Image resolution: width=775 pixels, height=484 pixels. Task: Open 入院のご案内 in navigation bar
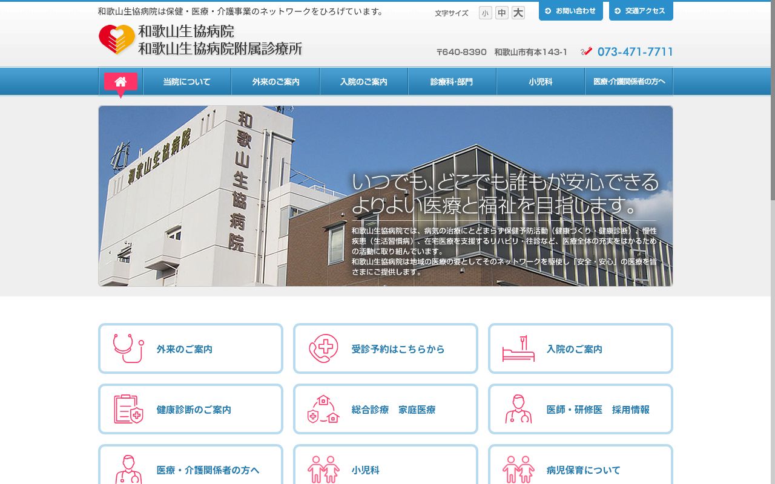tap(364, 82)
